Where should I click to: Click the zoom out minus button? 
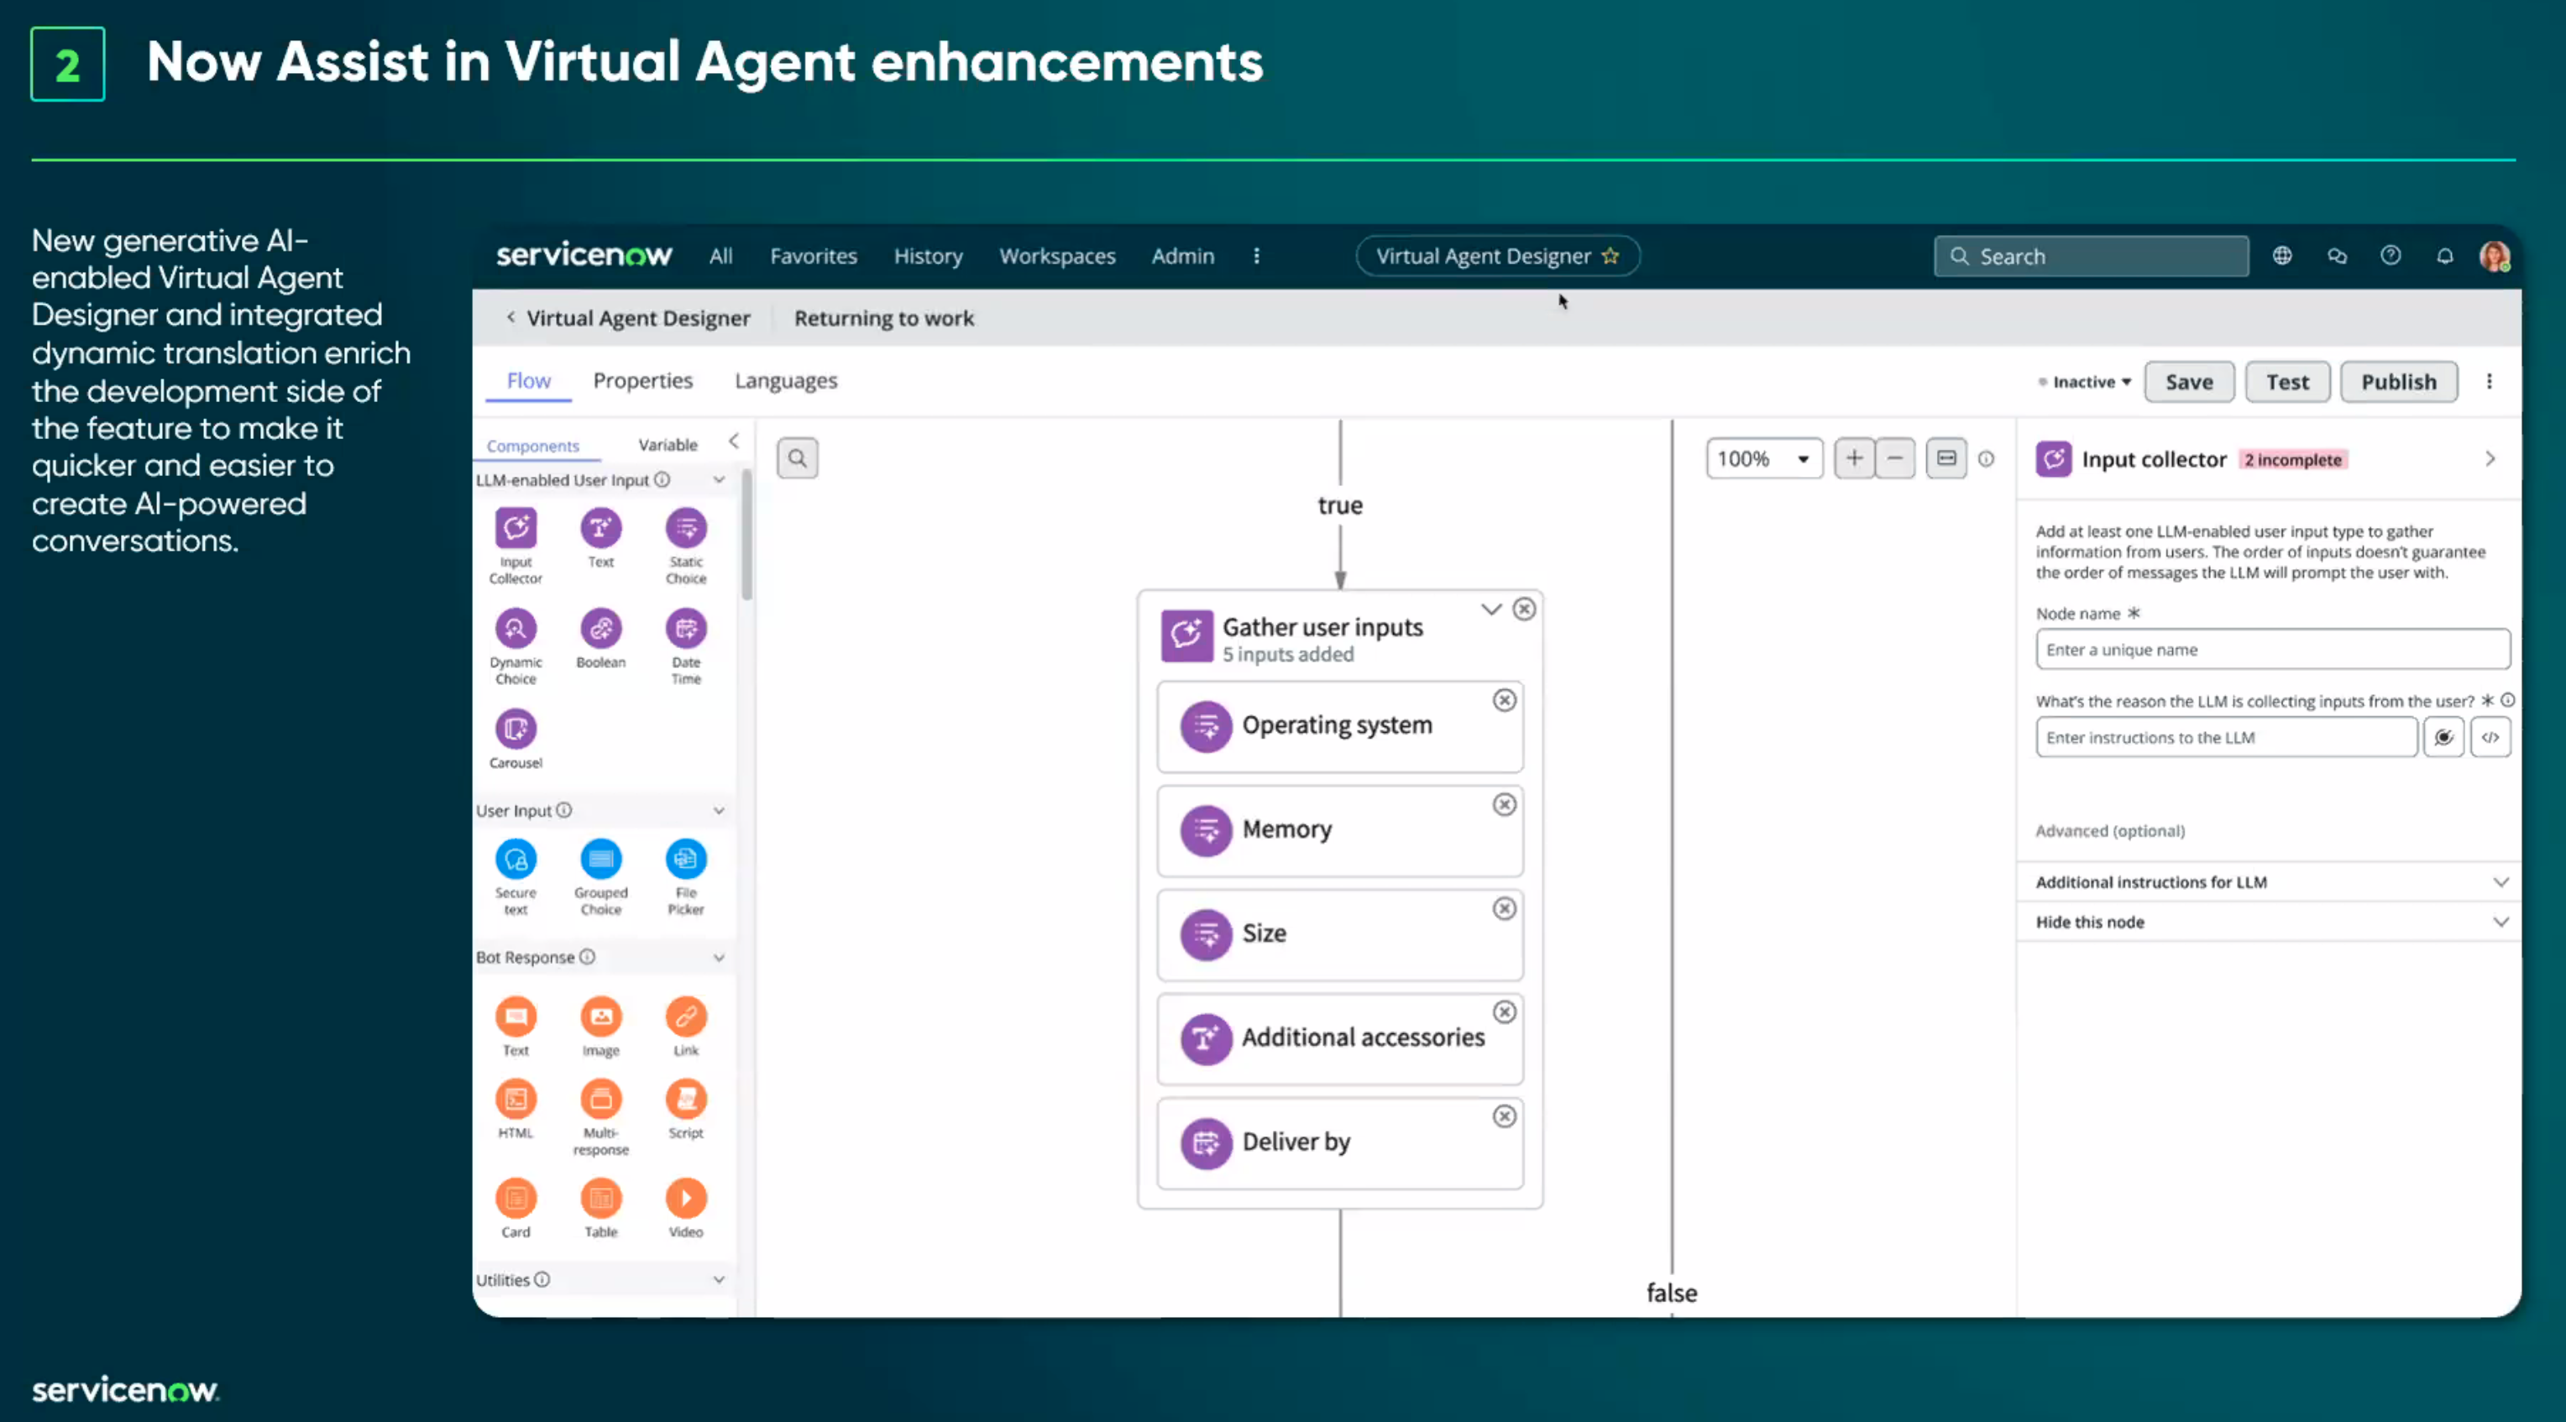[x=1896, y=458]
